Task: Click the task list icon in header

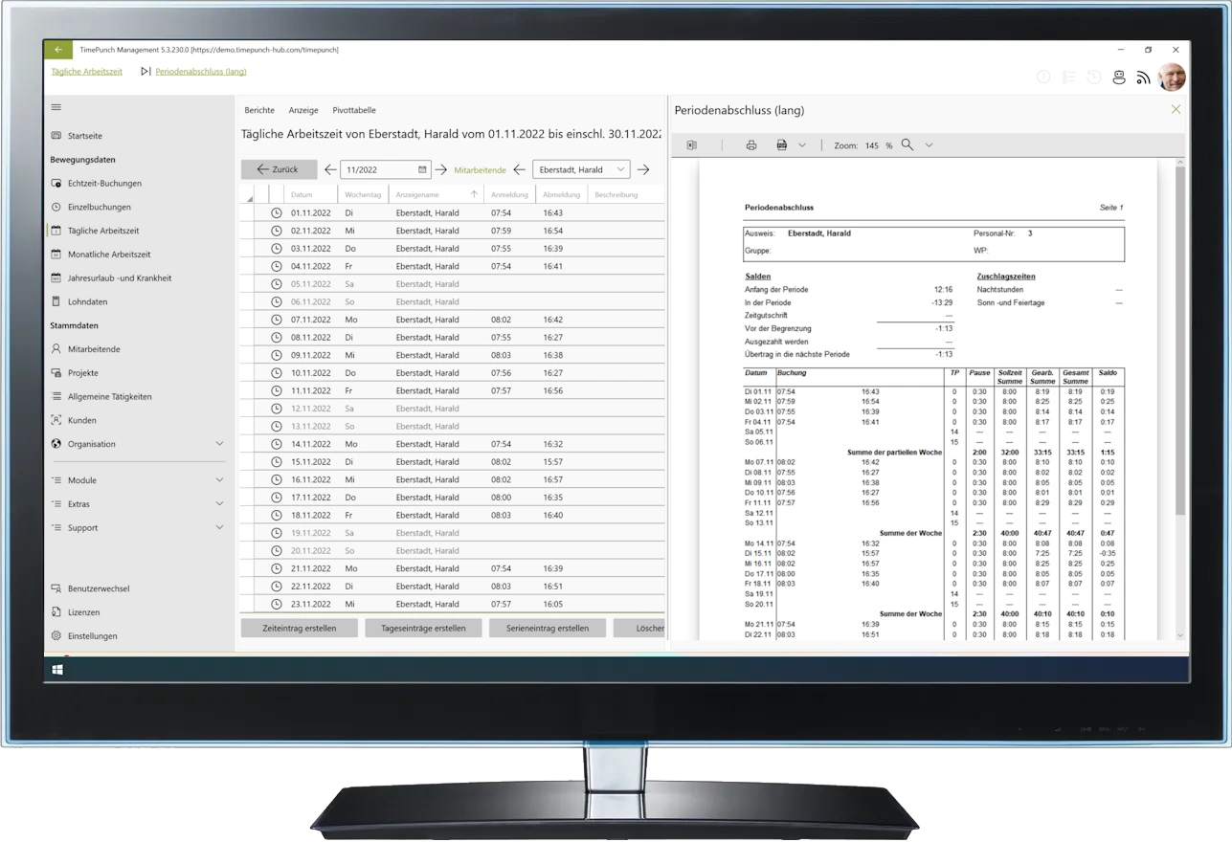Action: click(1068, 78)
